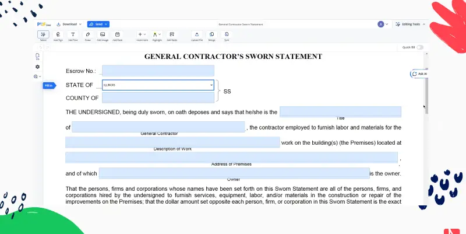Screen dimensions: 466x234
Task: Click the blue Fill in tag
Action: [50, 85]
